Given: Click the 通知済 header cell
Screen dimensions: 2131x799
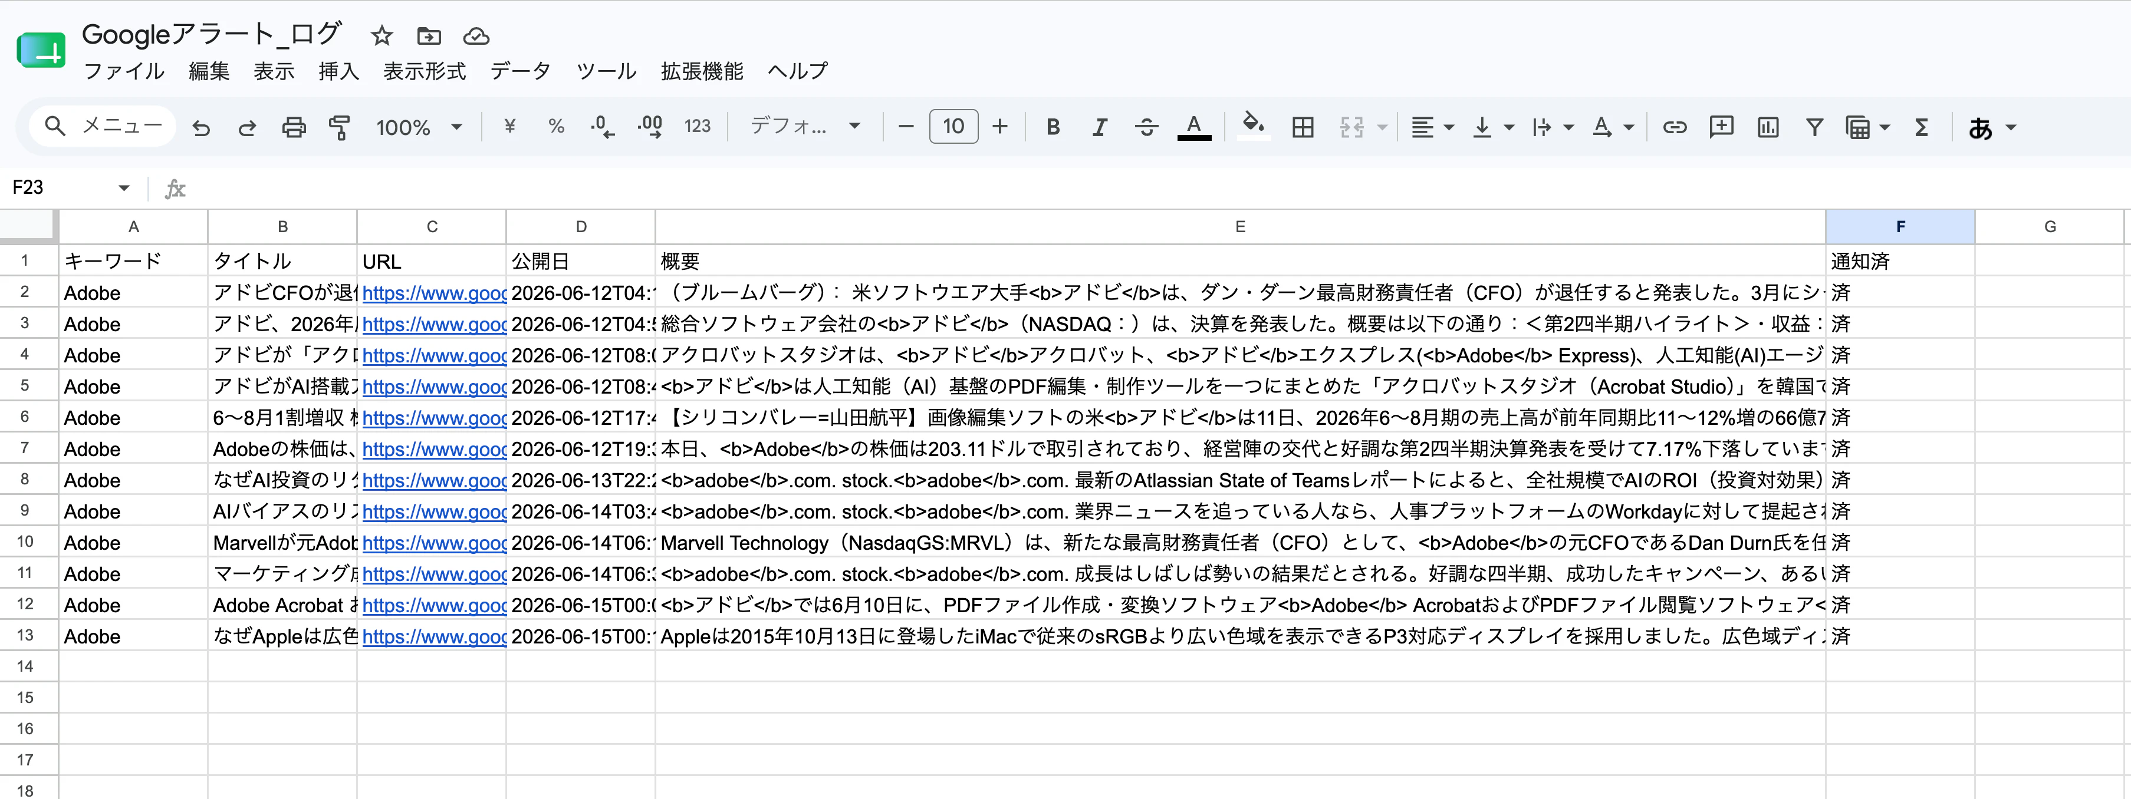Looking at the screenshot, I should coord(1900,261).
